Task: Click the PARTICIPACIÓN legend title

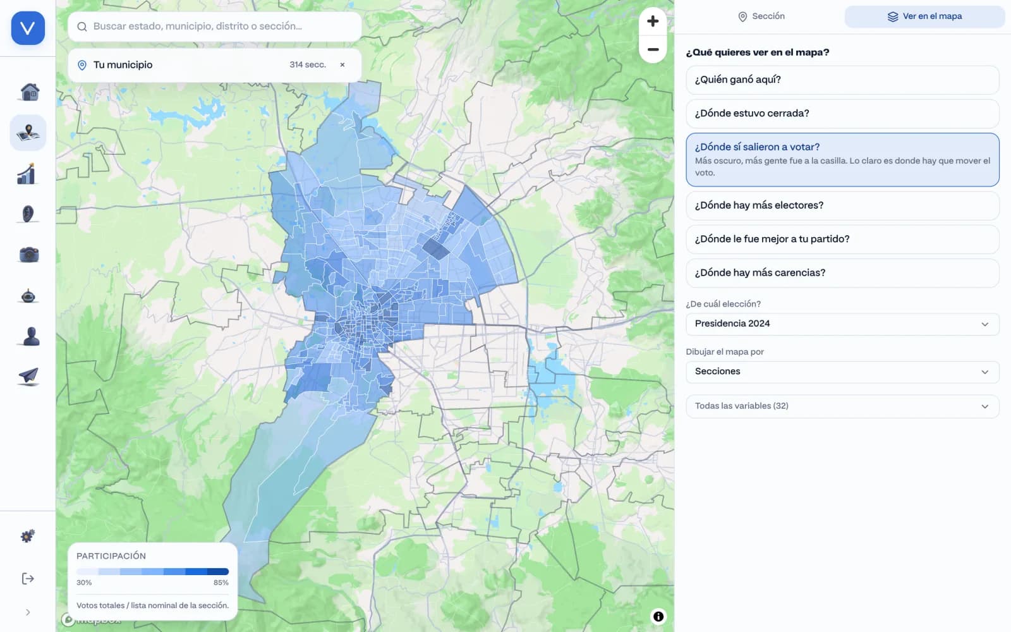Action: [x=111, y=556]
